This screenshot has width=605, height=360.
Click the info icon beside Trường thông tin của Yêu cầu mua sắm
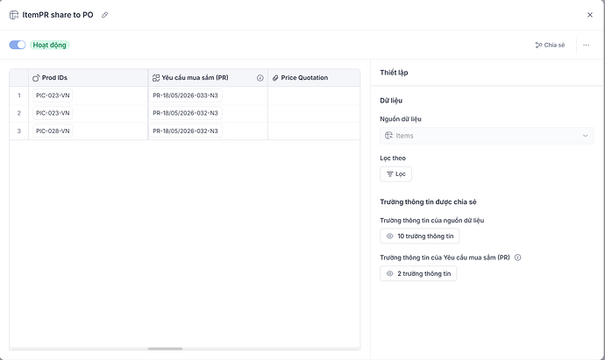[518, 258]
